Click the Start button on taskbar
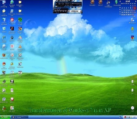Screen dimensions: 137x119 [x=5, y=117]
